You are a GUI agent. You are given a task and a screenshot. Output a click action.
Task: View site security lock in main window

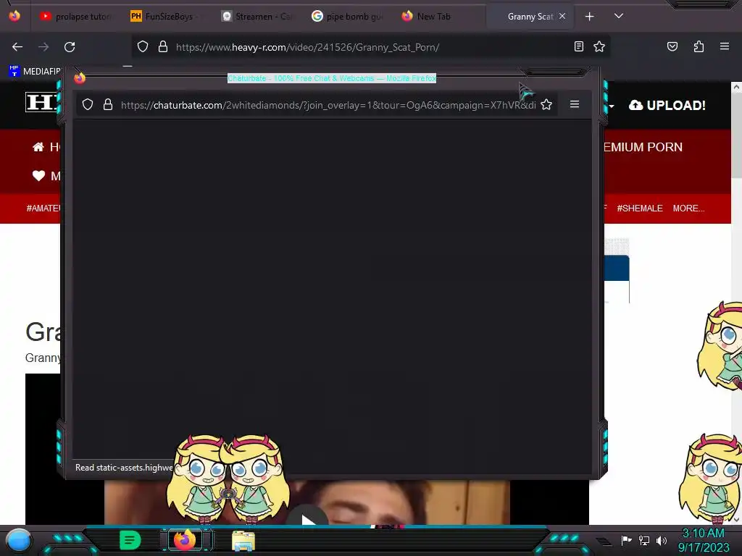pos(163,47)
